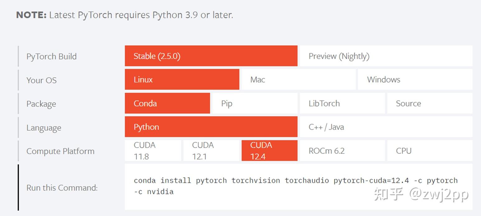This screenshot has width=481, height=216.
Task: Choose ROCm 6.2 compute platform
Action: coord(342,150)
